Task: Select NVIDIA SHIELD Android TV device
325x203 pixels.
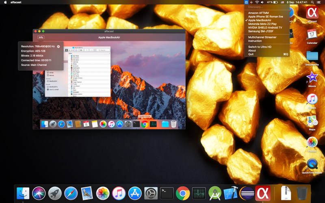Action: point(265,28)
